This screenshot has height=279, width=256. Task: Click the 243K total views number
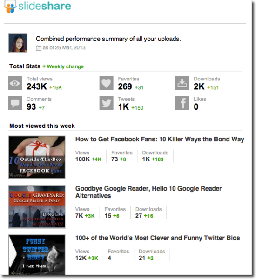click(37, 86)
